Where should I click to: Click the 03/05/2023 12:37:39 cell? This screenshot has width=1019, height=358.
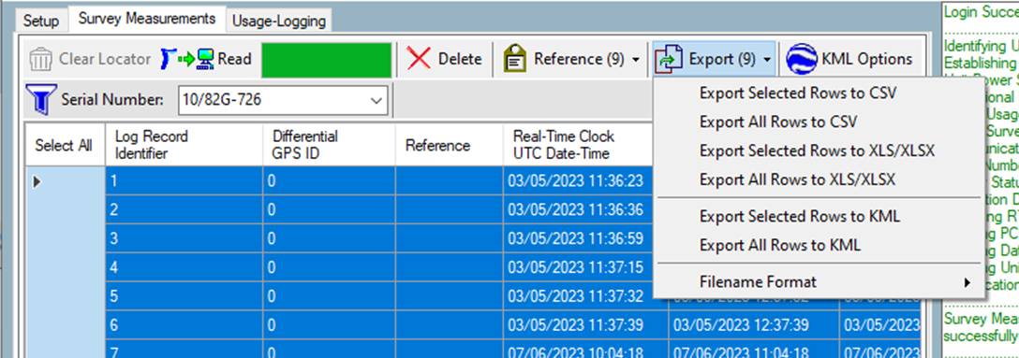point(754,324)
